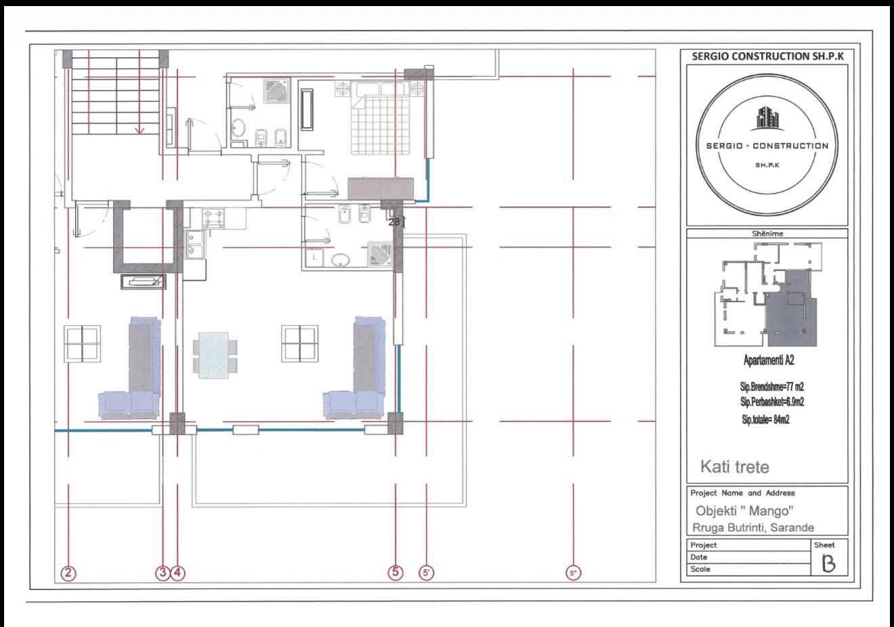Select the Objekti "Mango" project name
The width and height of the screenshot is (894, 627).
click(743, 511)
